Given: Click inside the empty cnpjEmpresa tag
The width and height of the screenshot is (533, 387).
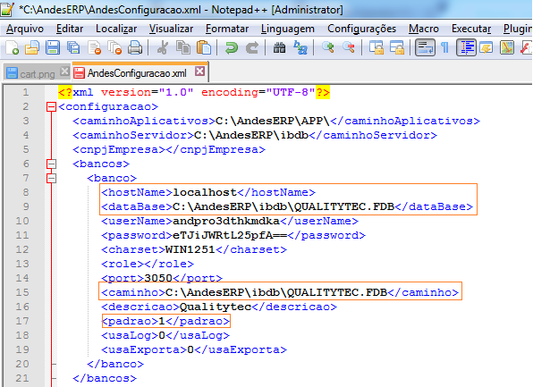Looking at the screenshot, I should [165, 149].
